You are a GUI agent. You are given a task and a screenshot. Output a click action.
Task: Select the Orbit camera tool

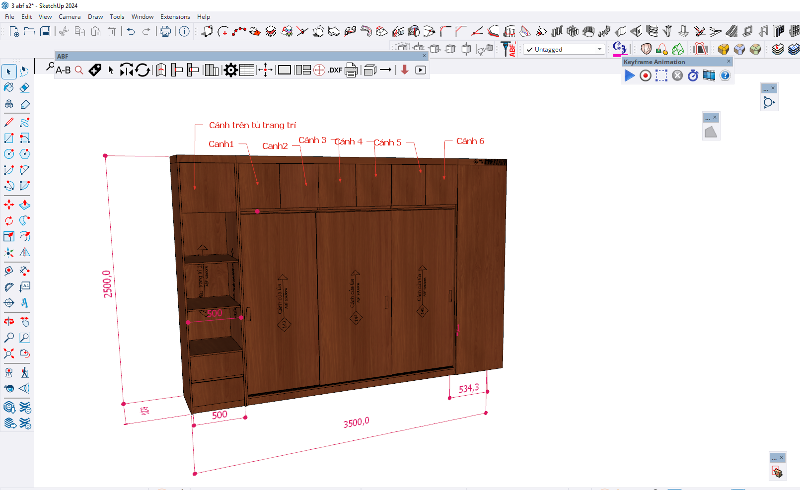click(x=9, y=322)
